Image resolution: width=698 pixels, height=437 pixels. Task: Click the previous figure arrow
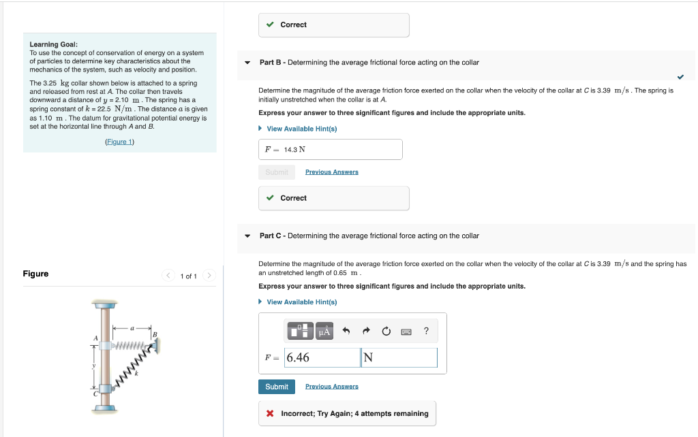click(168, 276)
